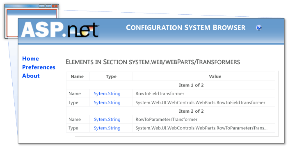Click the 'Elements in Section' heading
288x147 pixels.
(x=153, y=62)
